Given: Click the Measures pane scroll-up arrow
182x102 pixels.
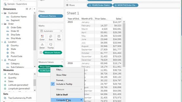Looking at the screenshot, I should [x=35, y=74].
